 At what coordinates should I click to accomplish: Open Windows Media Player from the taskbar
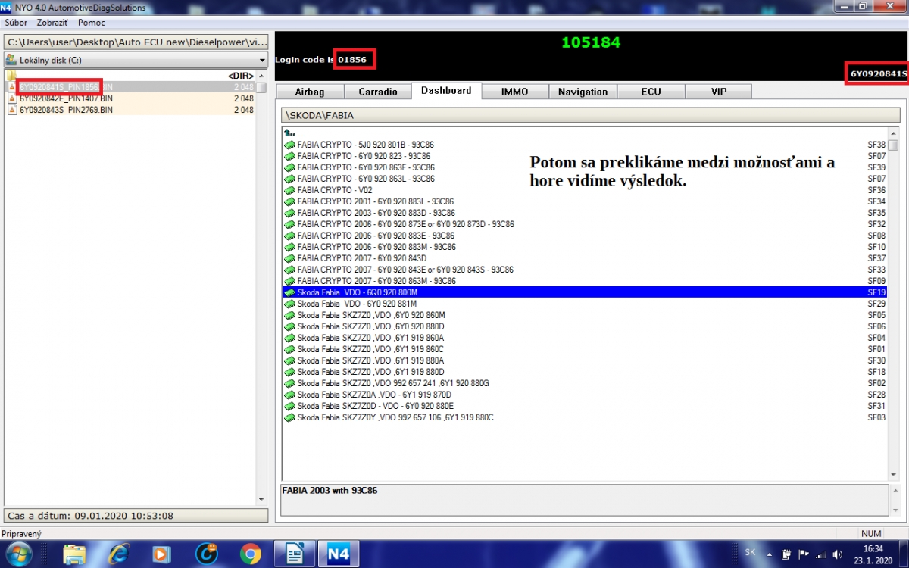click(x=163, y=554)
